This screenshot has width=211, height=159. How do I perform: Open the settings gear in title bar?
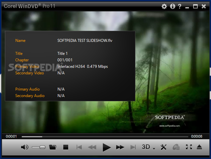164,6
